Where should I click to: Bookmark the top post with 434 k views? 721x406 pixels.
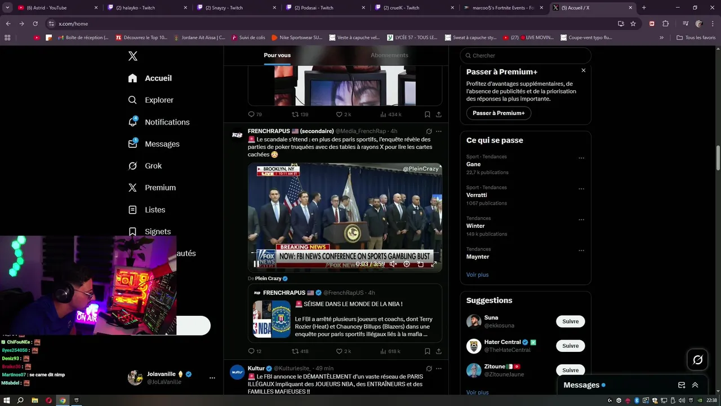click(x=428, y=114)
